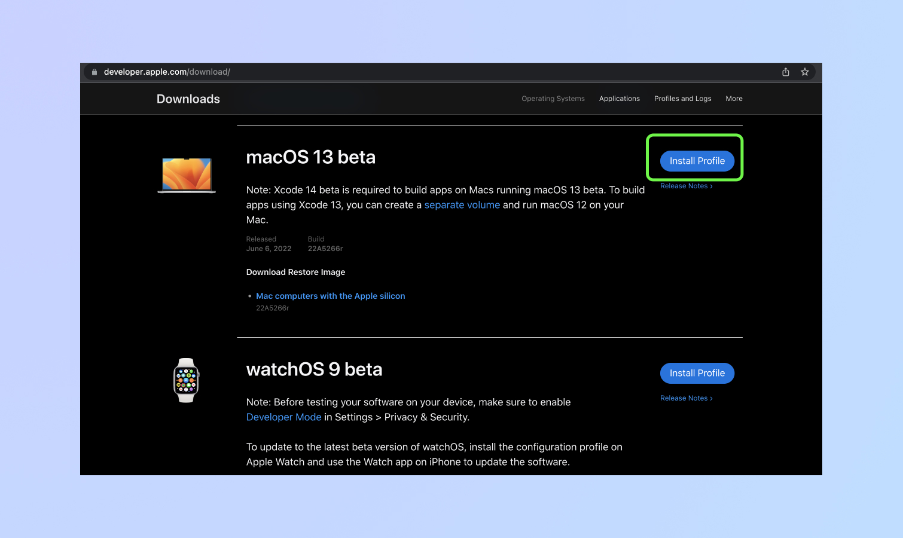Click the Build label above 22A5266r

coord(316,239)
